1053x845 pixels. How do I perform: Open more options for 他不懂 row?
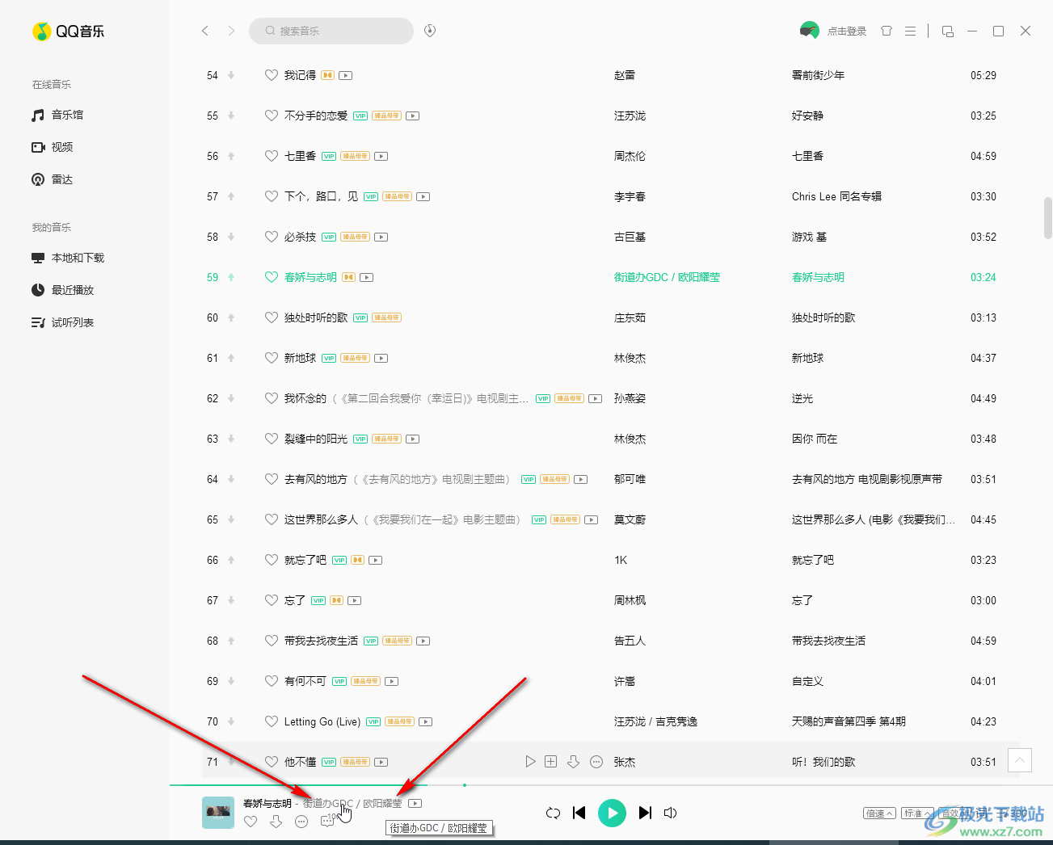point(596,762)
